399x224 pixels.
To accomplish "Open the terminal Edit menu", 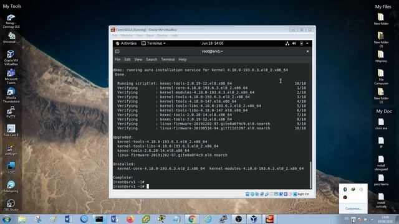I will (127, 60).
